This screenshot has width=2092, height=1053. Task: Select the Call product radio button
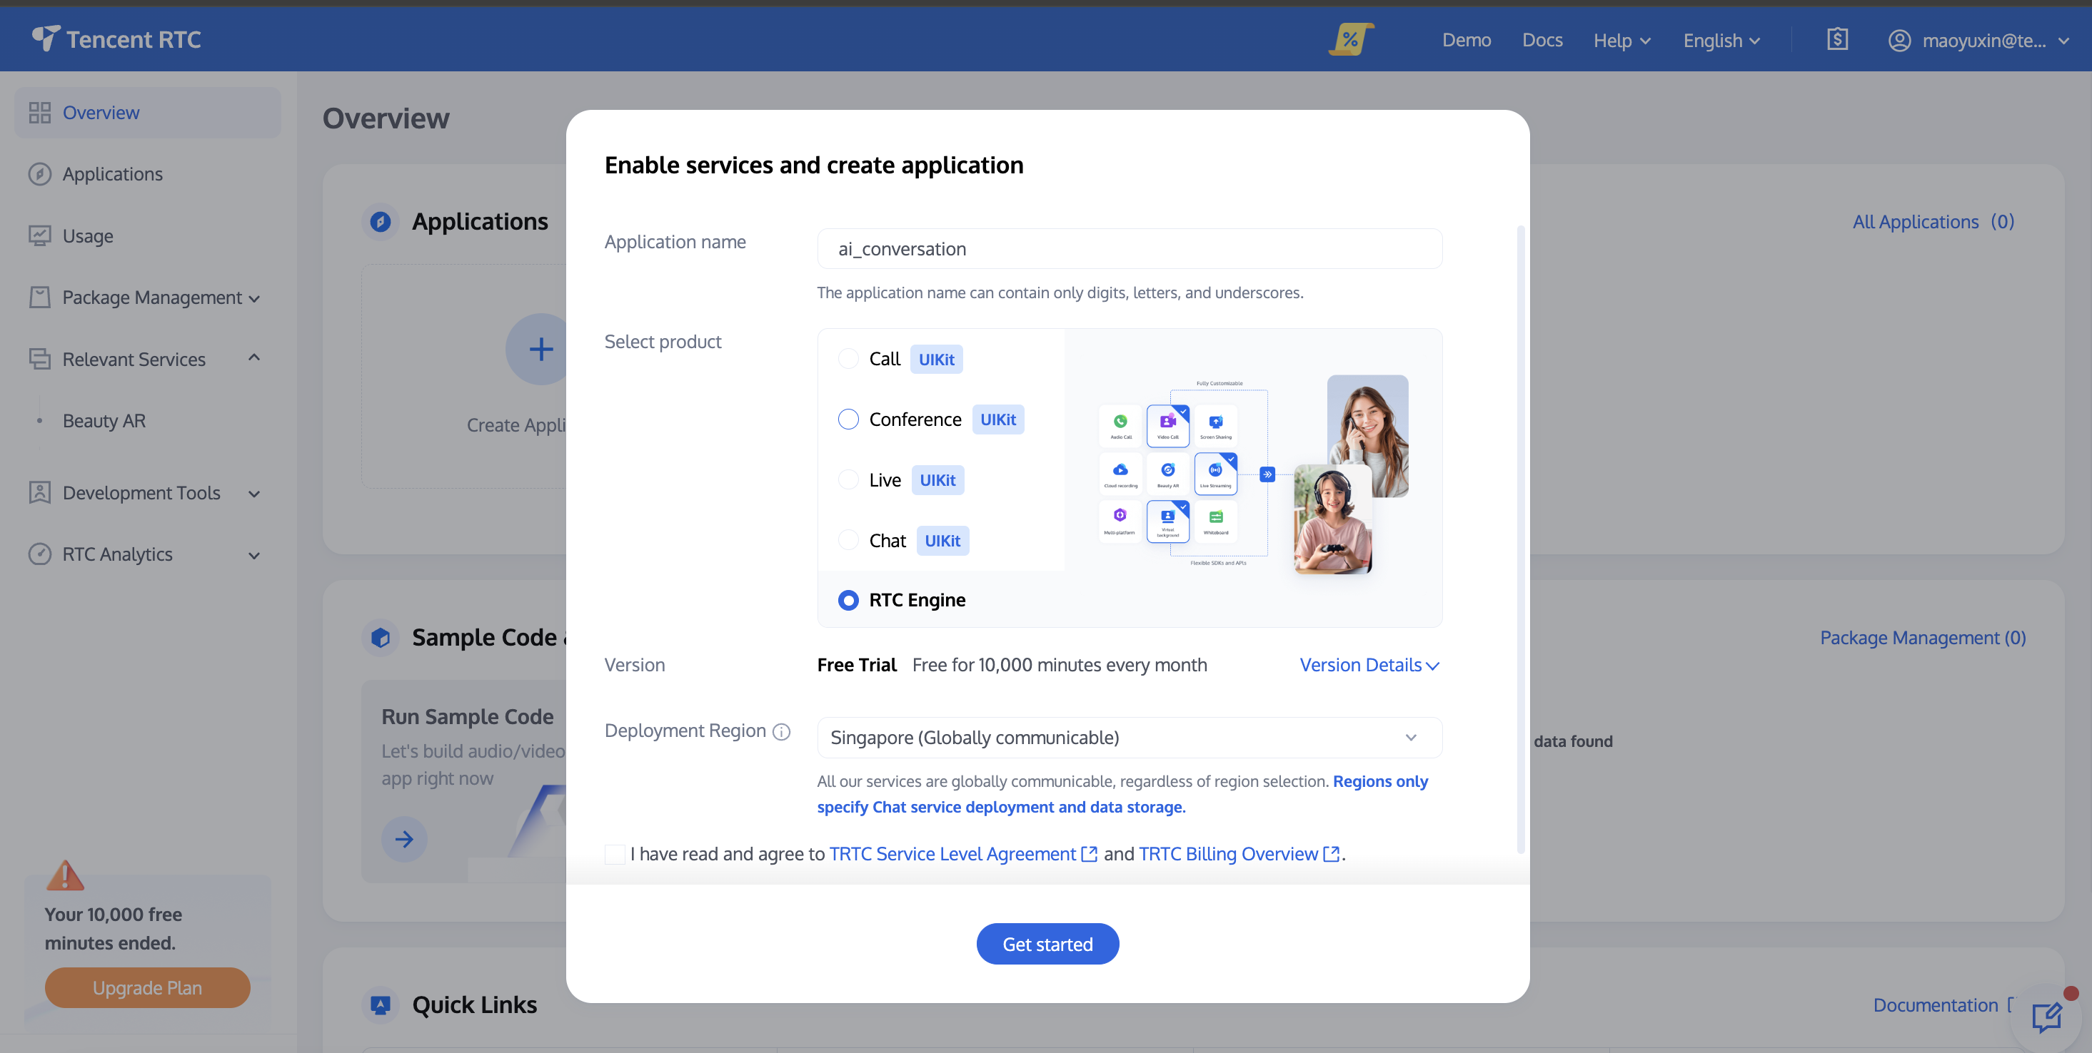coord(848,359)
